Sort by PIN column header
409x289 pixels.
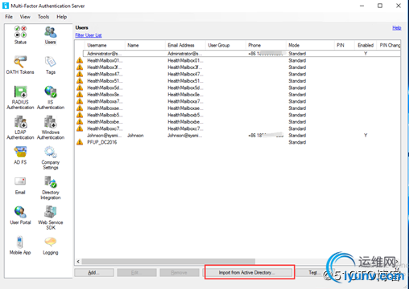(345, 45)
